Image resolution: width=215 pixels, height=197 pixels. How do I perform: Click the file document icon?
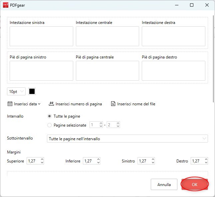113,104
